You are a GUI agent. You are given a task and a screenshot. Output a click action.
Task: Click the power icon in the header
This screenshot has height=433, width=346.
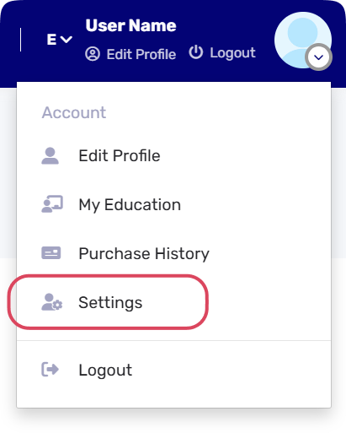[x=196, y=52]
